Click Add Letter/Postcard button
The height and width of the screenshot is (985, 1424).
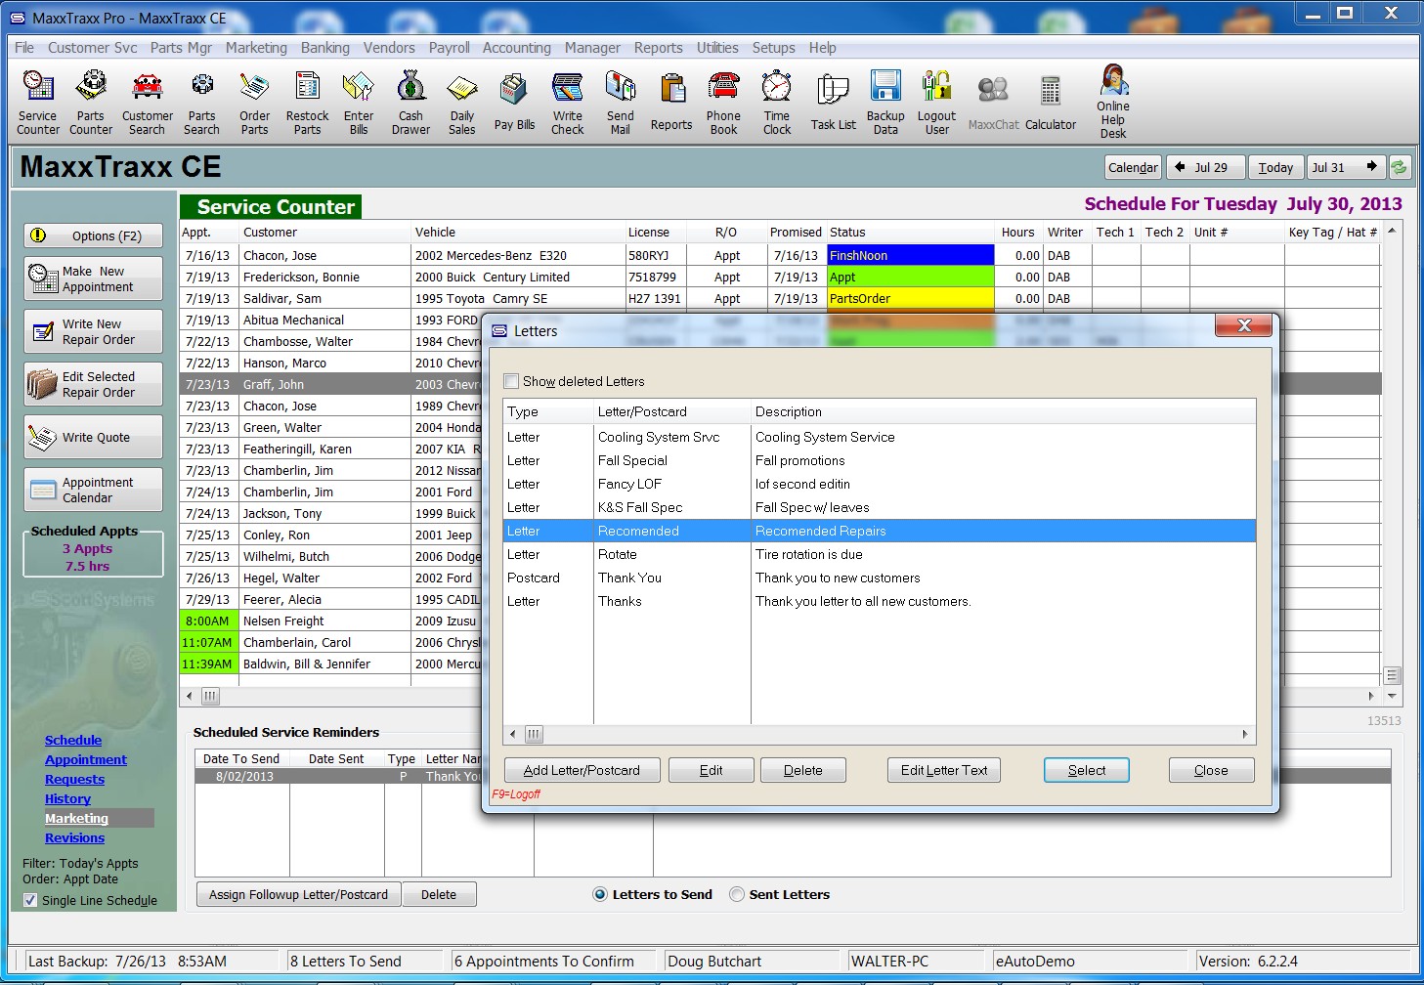click(x=582, y=770)
